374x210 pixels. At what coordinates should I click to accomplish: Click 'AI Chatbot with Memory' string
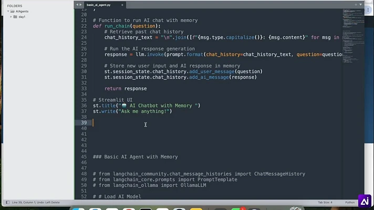161,106
